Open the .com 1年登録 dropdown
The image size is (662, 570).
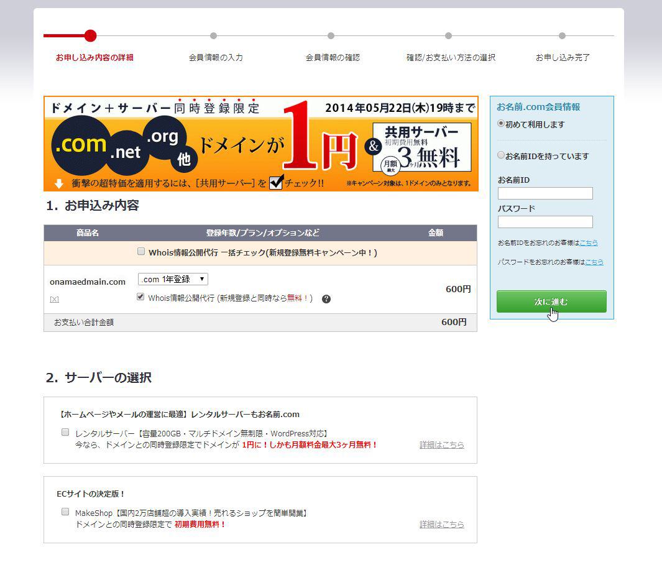pos(173,279)
